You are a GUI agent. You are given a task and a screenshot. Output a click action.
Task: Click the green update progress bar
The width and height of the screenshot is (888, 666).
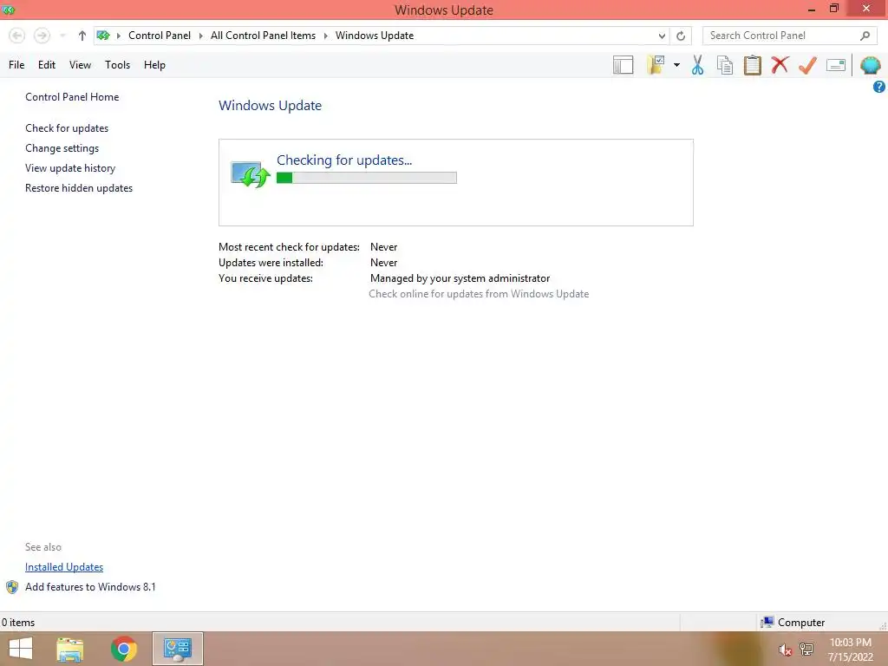pyautogui.click(x=367, y=178)
